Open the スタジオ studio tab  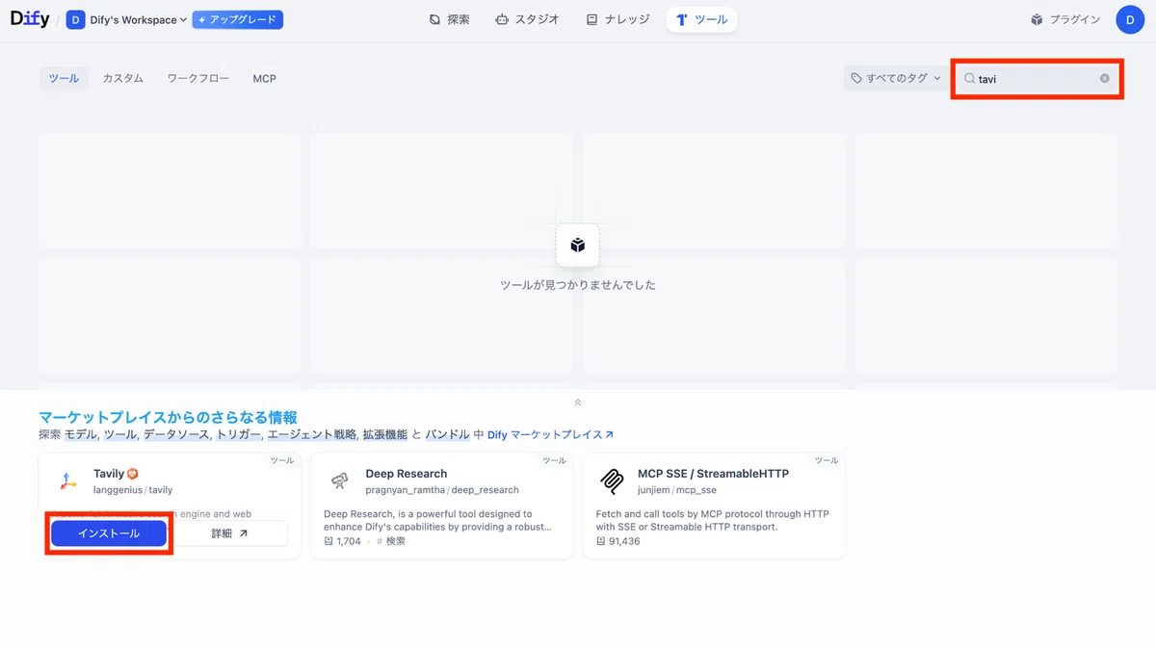(x=527, y=19)
